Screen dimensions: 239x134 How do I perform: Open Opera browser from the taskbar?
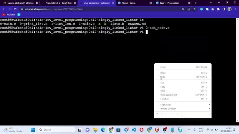[142, 130]
